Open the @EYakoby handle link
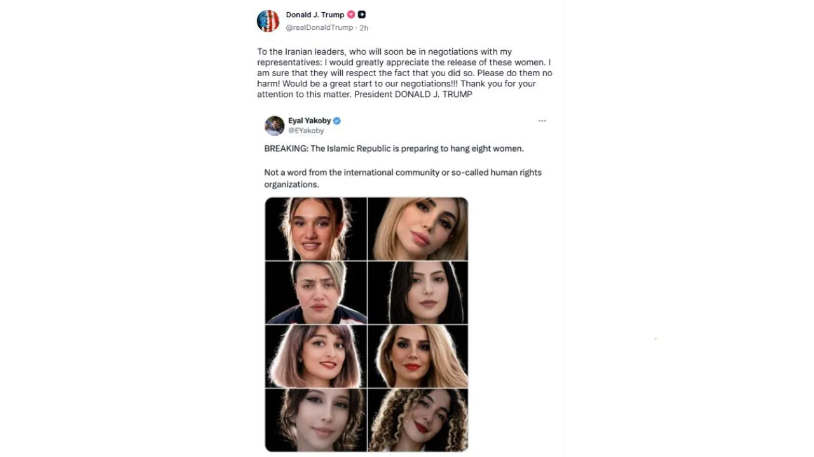Image resolution: width=814 pixels, height=457 pixels. point(306,131)
